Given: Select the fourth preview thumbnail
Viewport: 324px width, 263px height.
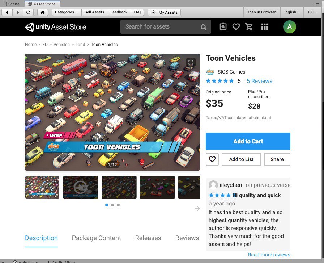Looking at the screenshot, I should click(x=157, y=187).
